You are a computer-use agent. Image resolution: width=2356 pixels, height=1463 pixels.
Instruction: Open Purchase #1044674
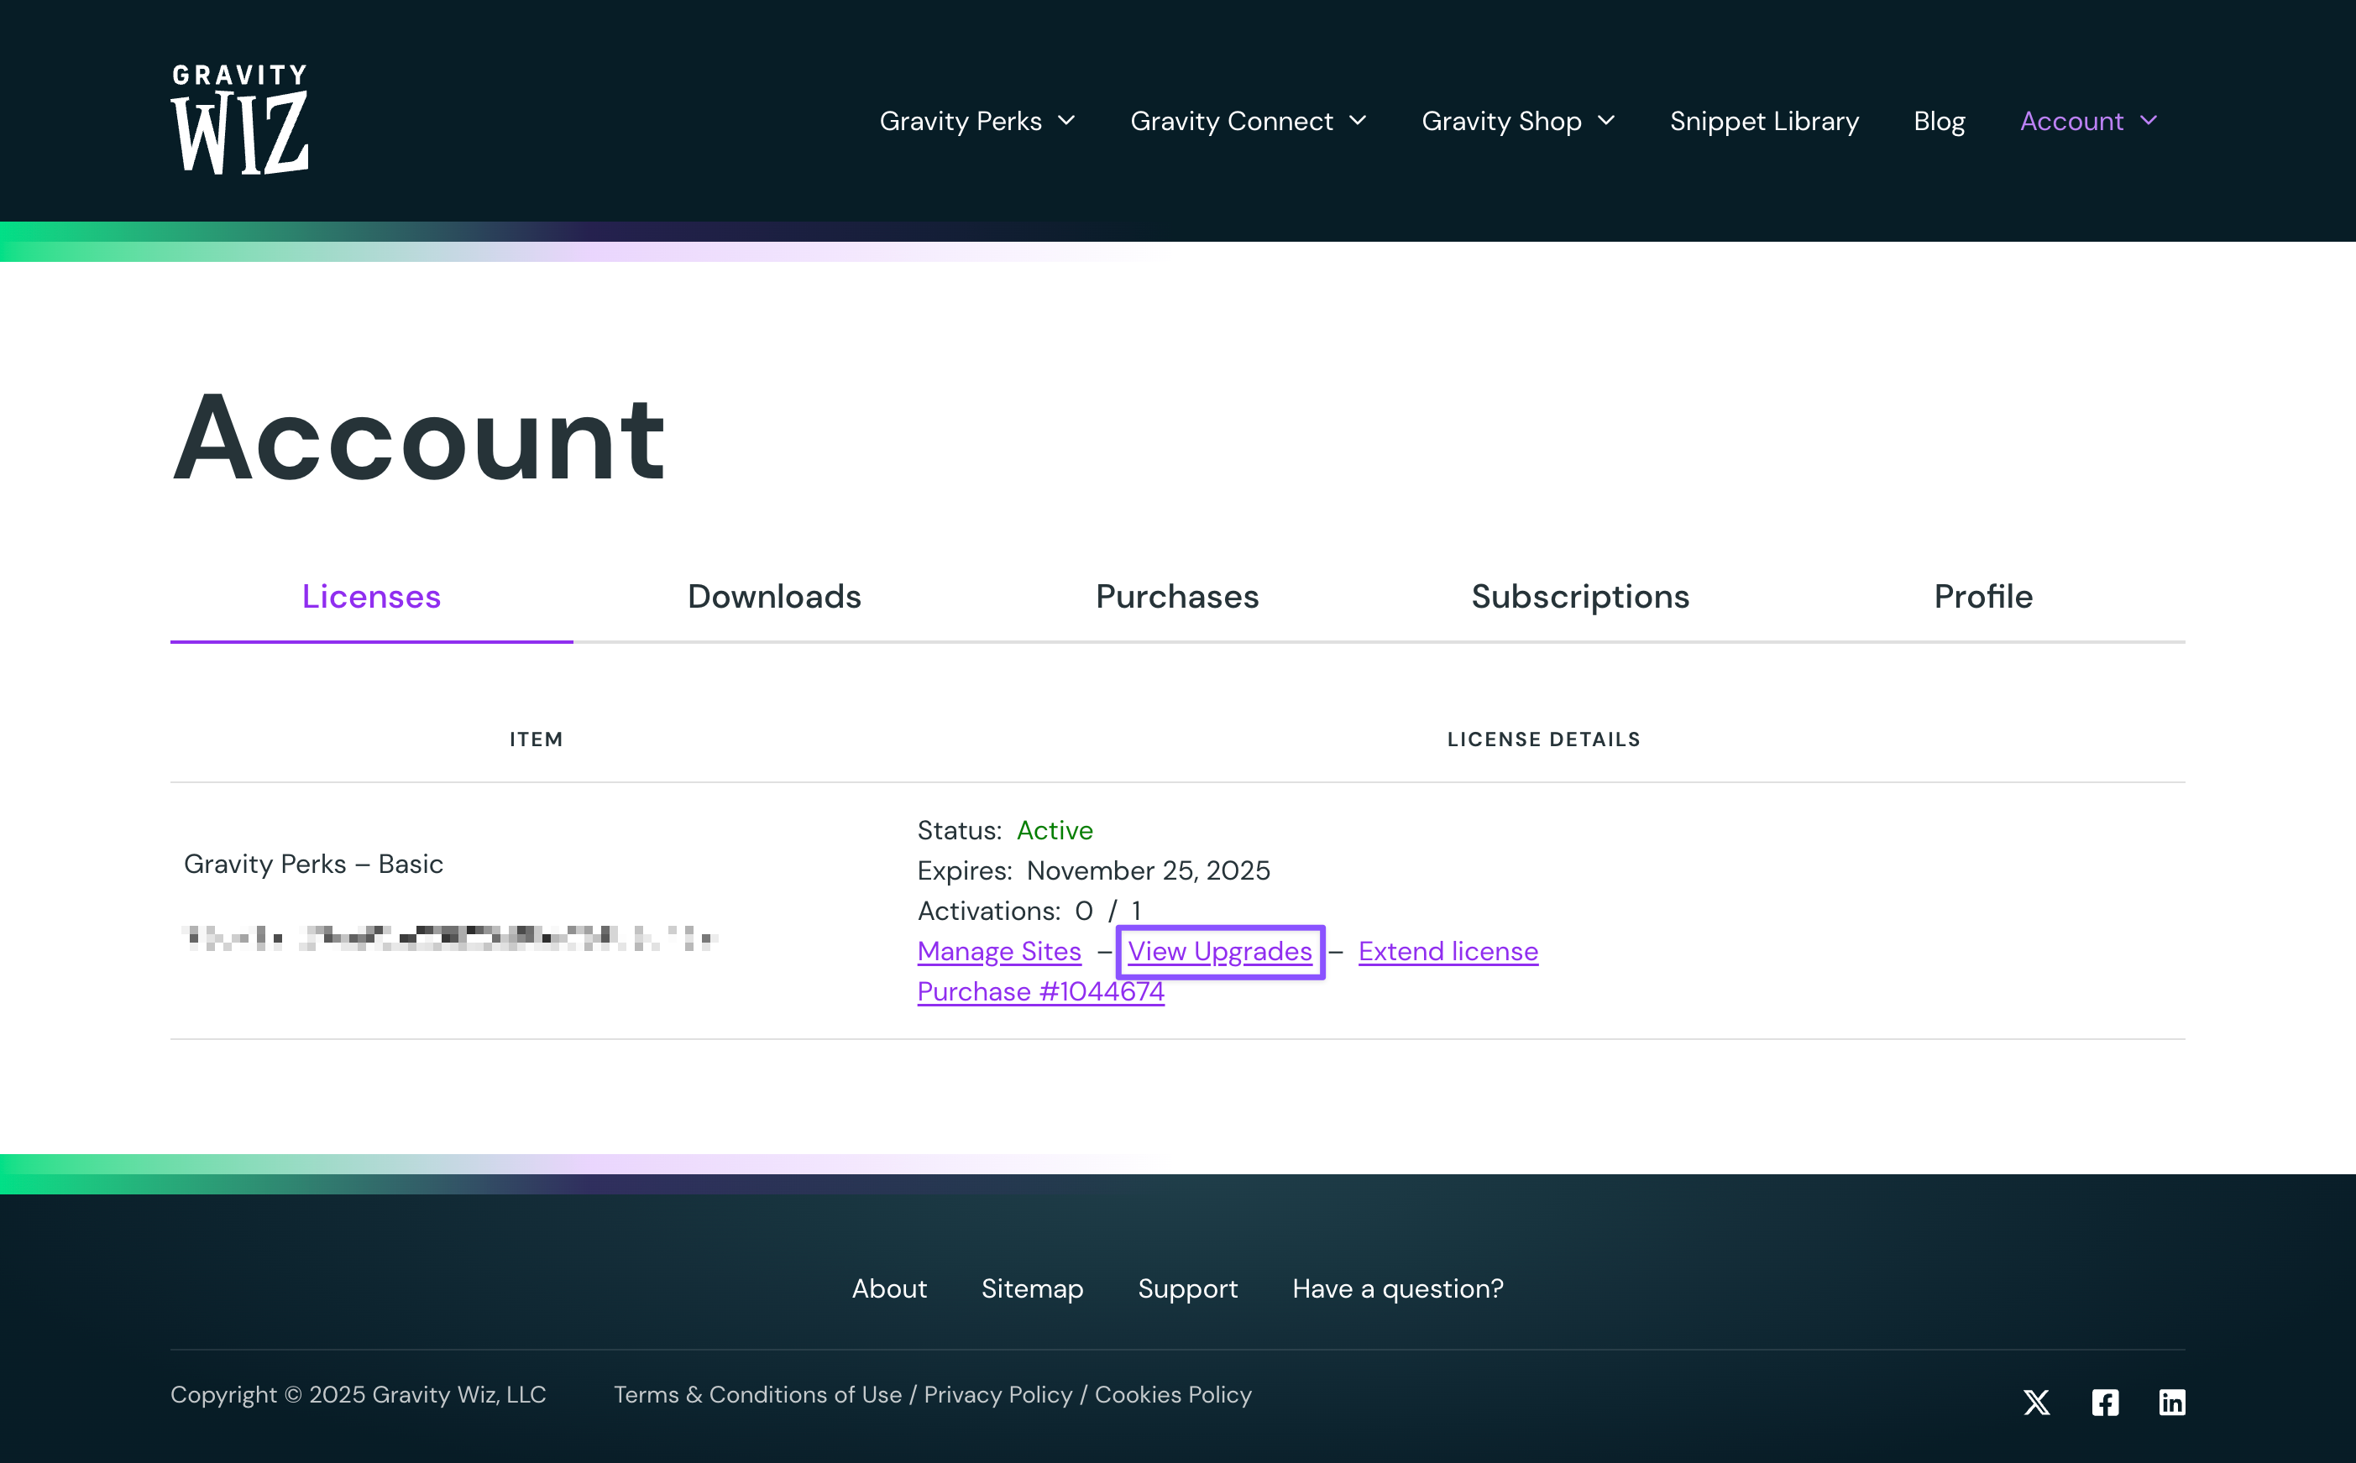(1040, 992)
